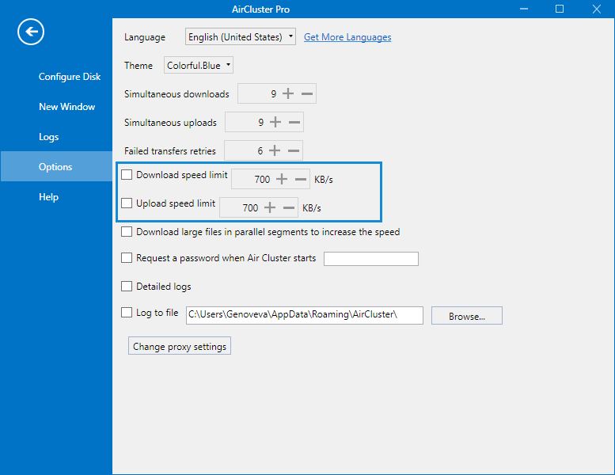
Task: Enable the Upload speed limit checkbox
Action: (x=127, y=203)
